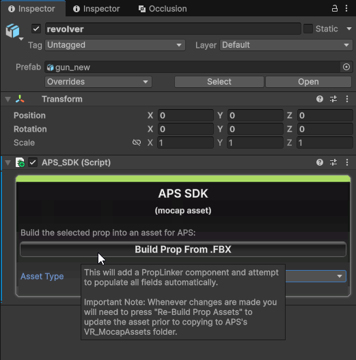
Task: Open the Asset Type dropdown
Action: (x=316, y=276)
